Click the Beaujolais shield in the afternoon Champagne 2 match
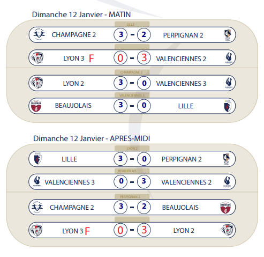The height and width of the screenshot is (257, 264). tap(225, 208)
